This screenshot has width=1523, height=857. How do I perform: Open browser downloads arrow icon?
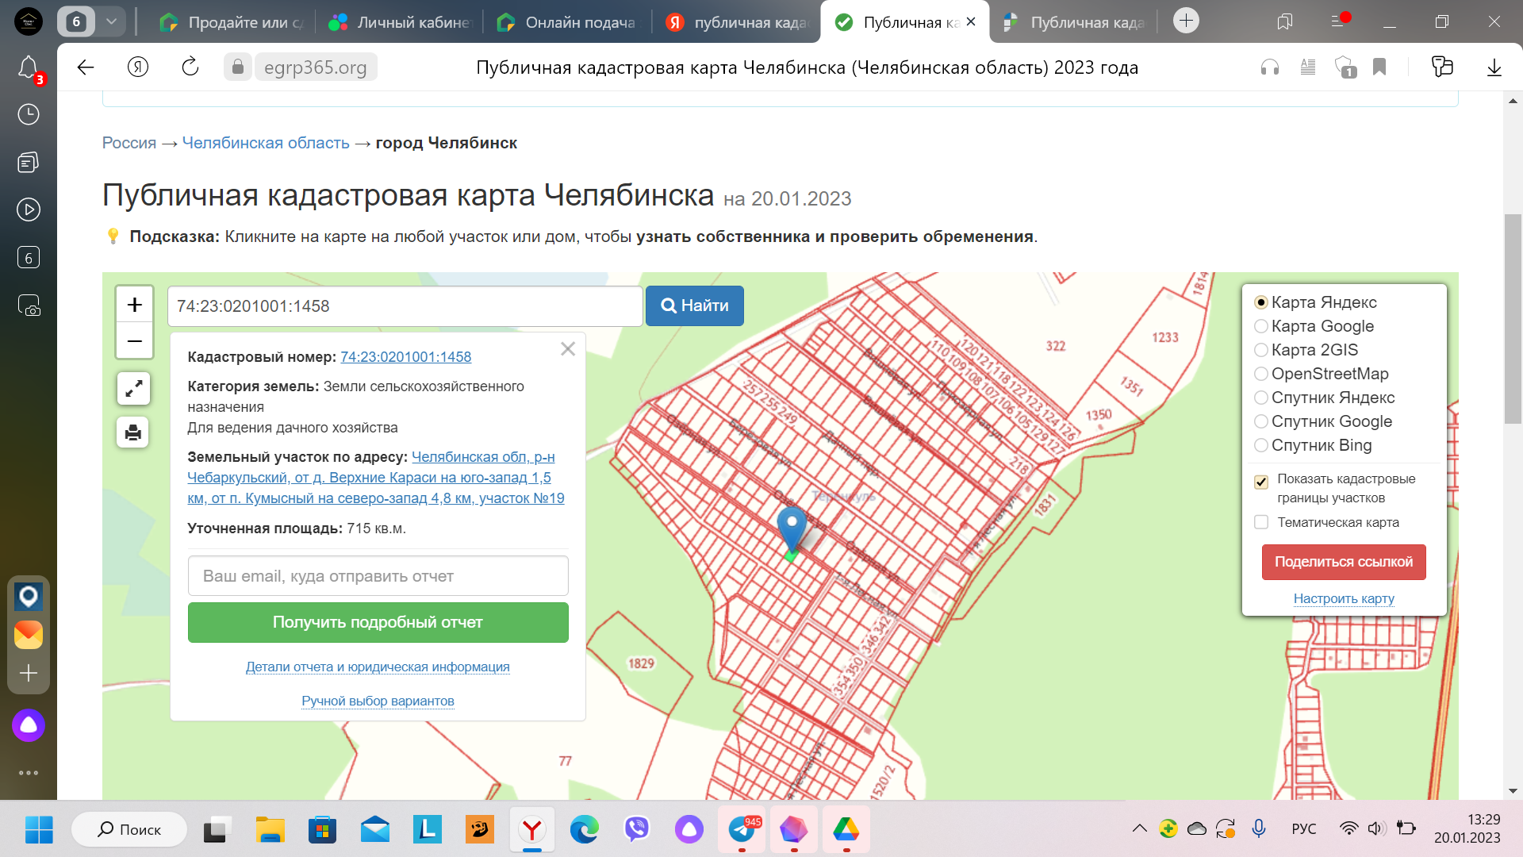point(1494,67)
